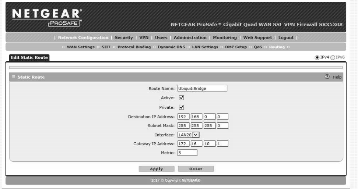Screen dimensions: 358x189
Task: Click the Subnet Mask label
Action: 161,126
